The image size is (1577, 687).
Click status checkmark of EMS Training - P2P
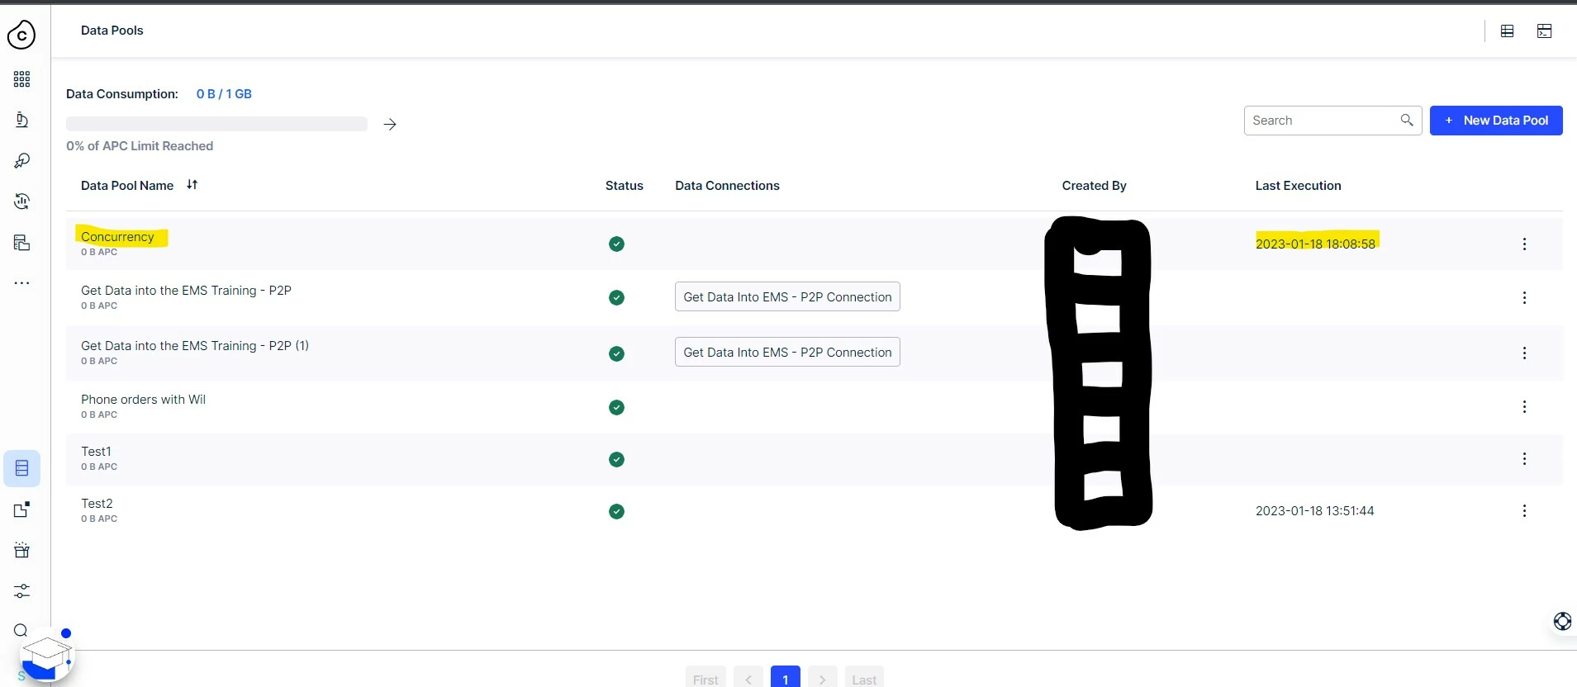point(616,297)
